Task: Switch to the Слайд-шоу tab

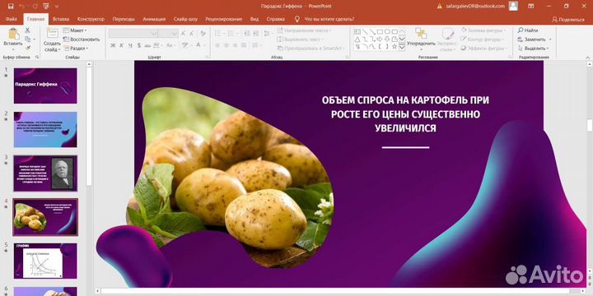Action: point(185,19)
